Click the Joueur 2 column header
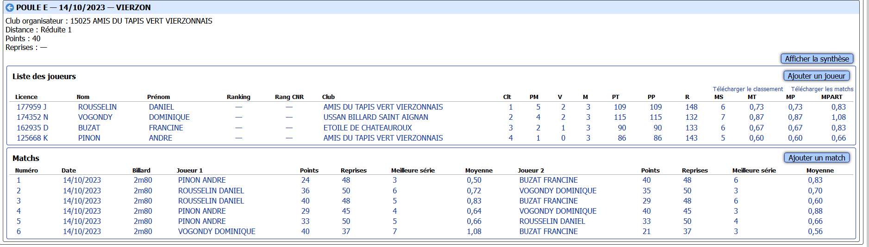 (531, 170)
